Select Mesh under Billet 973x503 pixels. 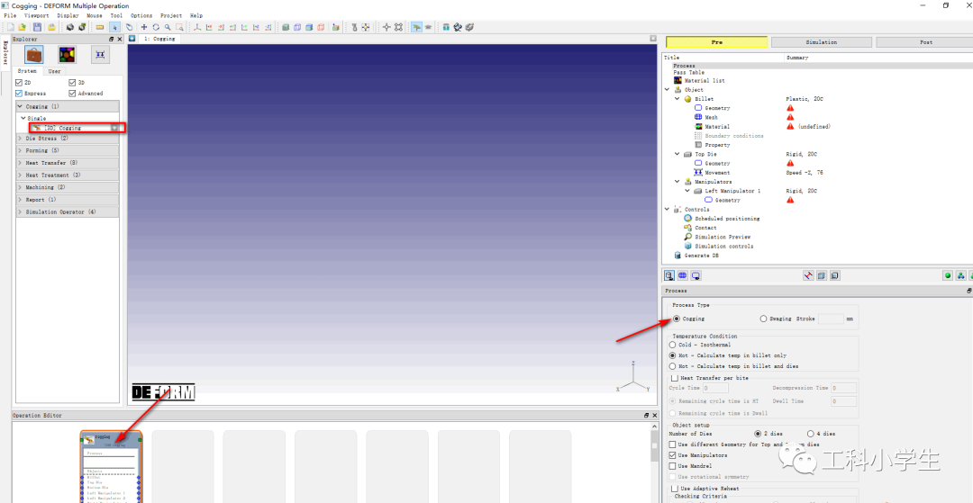(711, 117)
